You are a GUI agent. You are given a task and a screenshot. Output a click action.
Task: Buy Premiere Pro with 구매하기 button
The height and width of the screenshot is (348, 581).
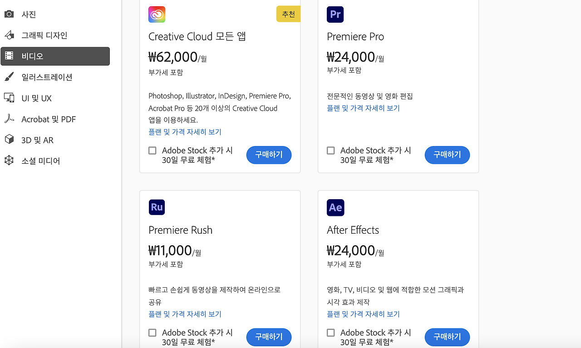click(447, 155)
